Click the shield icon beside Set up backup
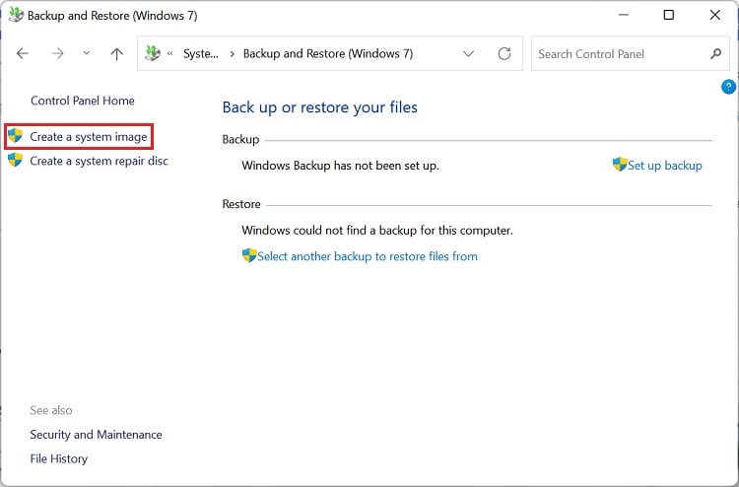Screen dimensions: 739x487 [x=620, y=165]
